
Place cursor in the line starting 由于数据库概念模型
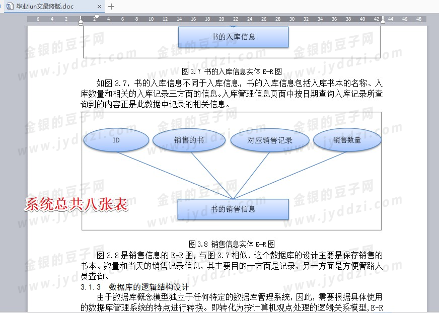(x=239, y=297)
